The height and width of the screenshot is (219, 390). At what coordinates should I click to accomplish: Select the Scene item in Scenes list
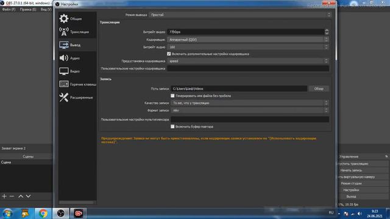pyautogui.click(x=26, y=162)
